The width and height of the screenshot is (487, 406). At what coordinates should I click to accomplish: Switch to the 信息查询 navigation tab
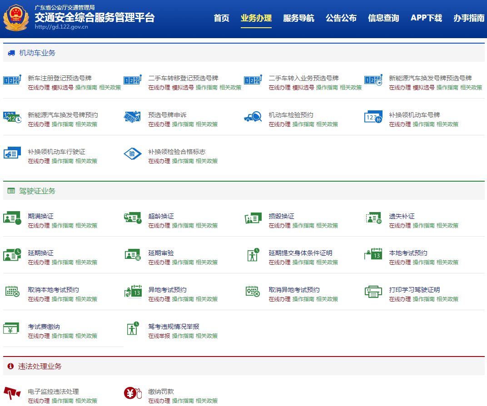[x=383, y=18]
